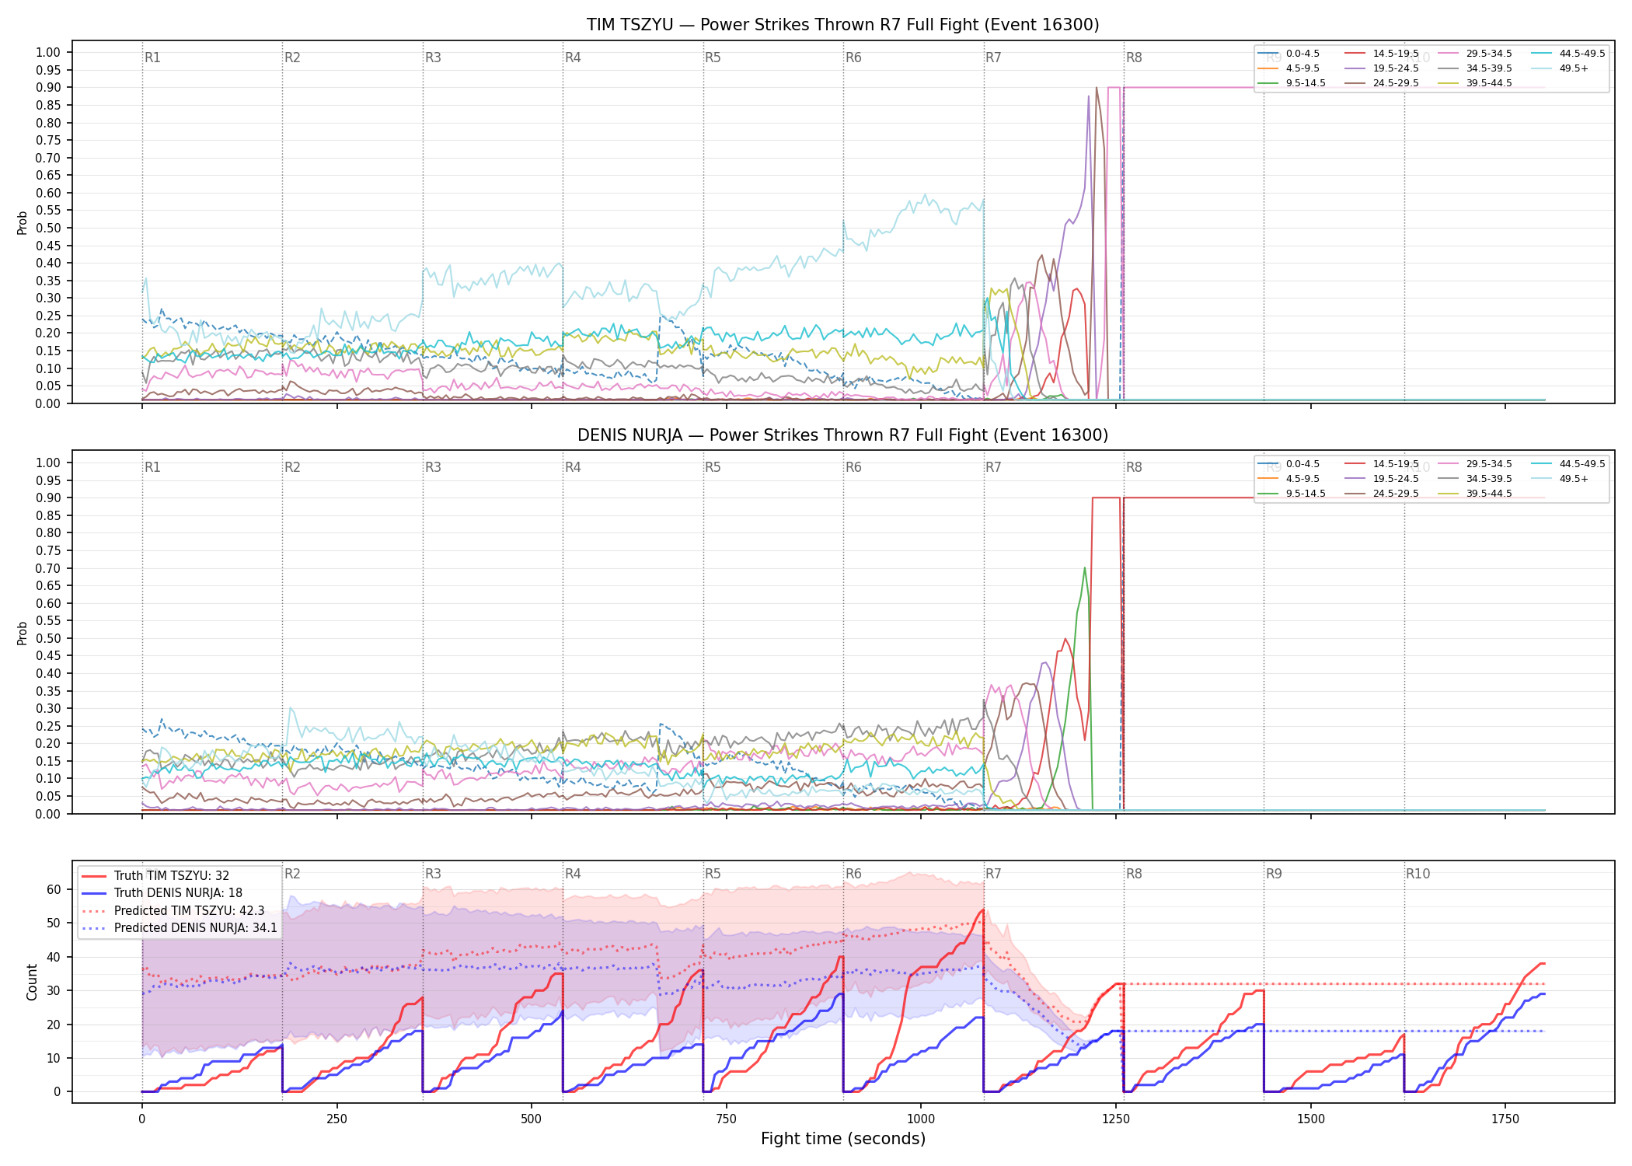Click Predicted DENIS NURJA: 34.1 legend item
This screenshot has height=1166, width=1632.
click(x=179, y=928)
